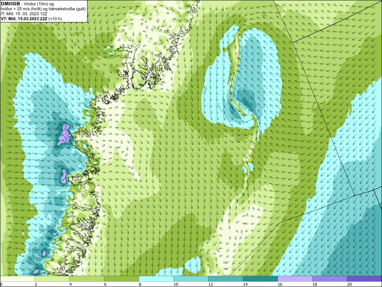Screen dimensions: 382x287
Task: Click the 'VT: Mið. 15.03.2023 22Z' valid time
Action: coord(24,18)
